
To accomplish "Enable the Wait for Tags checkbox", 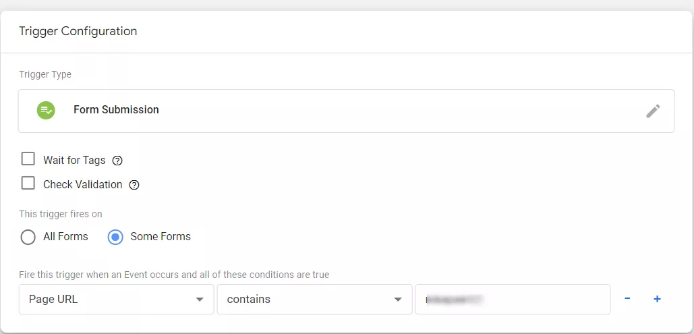I will [x=28, y=159].
